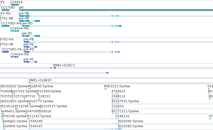
Task: Select the bs46e01.3prime EST label
Action: (x=14, y=112)
